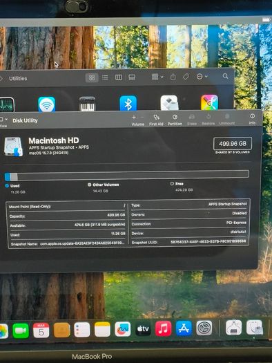272x363 pixels.
Task: Open the Partition tool in Disk Utility
Action: [175, 120]
